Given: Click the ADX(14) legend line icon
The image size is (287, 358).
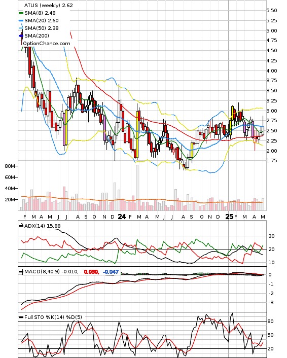Looking at the screenshot, I should click(x=21, y=226).
